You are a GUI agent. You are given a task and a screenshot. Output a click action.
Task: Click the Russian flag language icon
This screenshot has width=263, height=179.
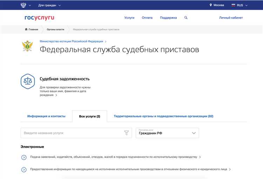(233, 5)
